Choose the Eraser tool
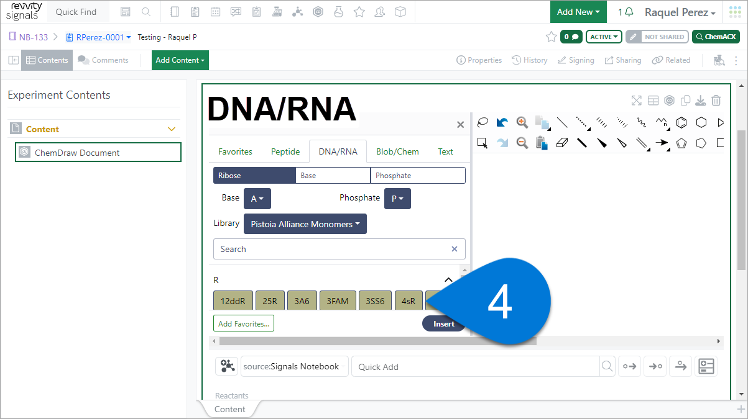Image resolution: width=748 pixels, height=419 pixels. coord(562,143)
